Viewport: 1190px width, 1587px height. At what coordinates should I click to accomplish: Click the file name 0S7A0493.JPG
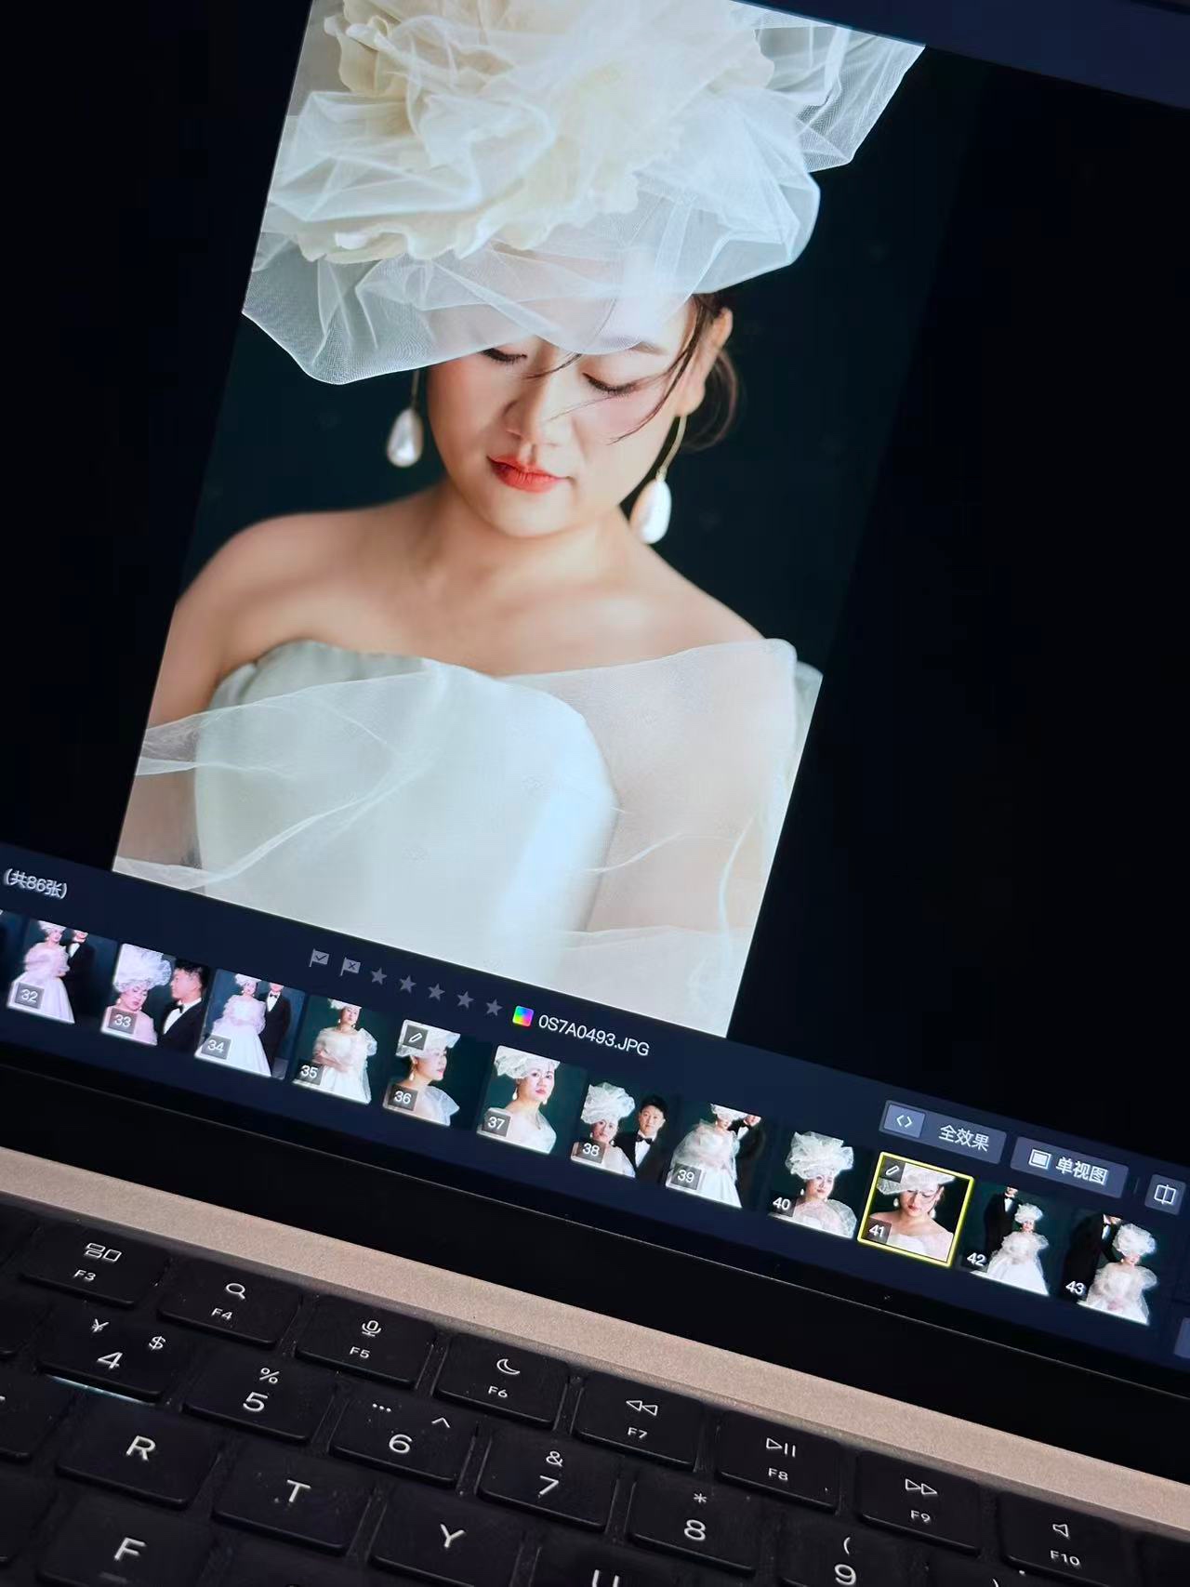594,1034
